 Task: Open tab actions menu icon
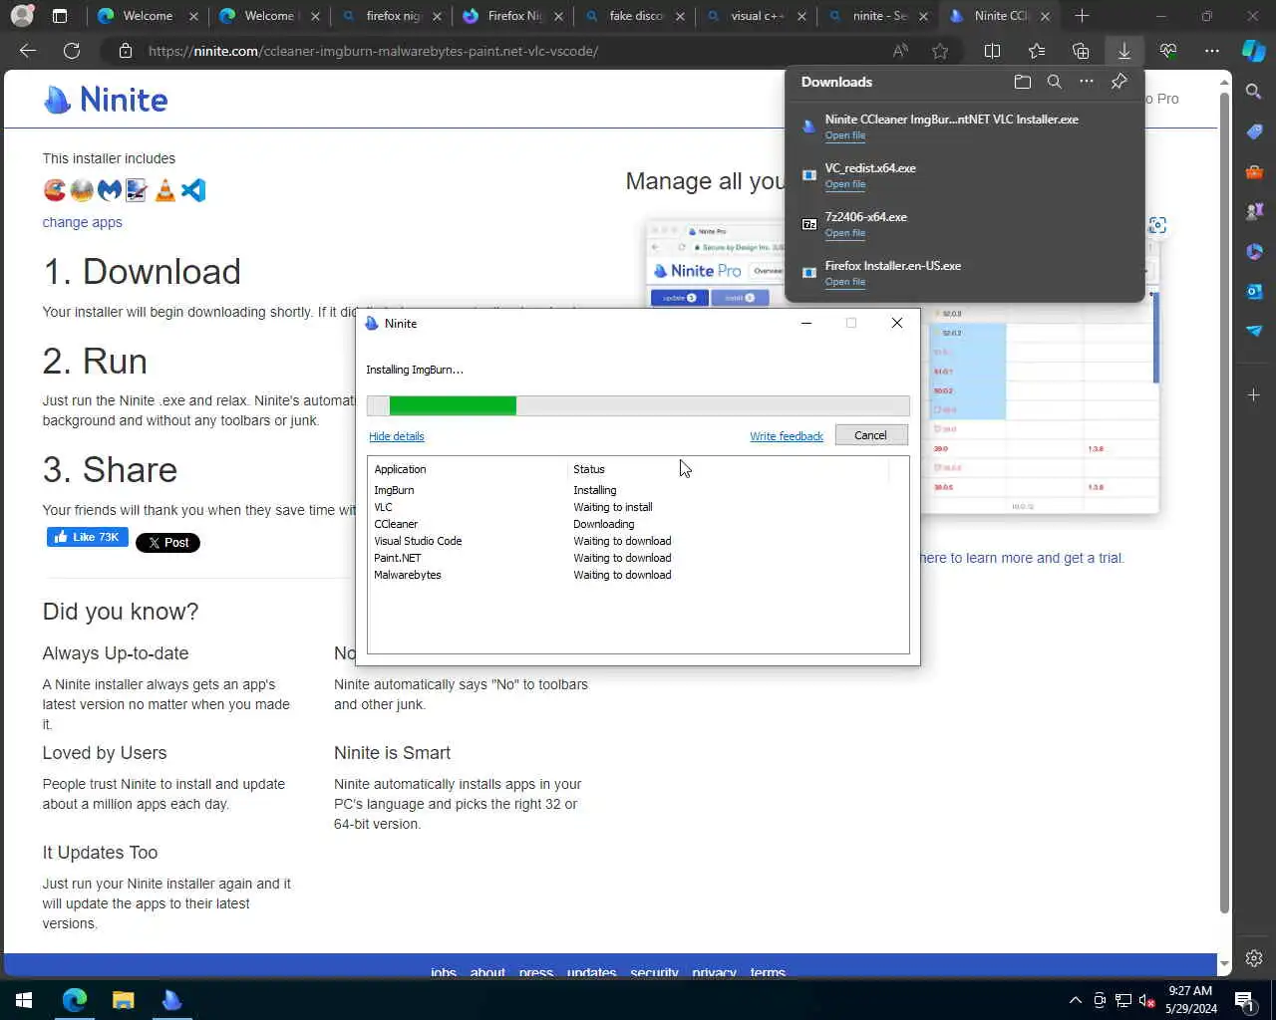60,16
